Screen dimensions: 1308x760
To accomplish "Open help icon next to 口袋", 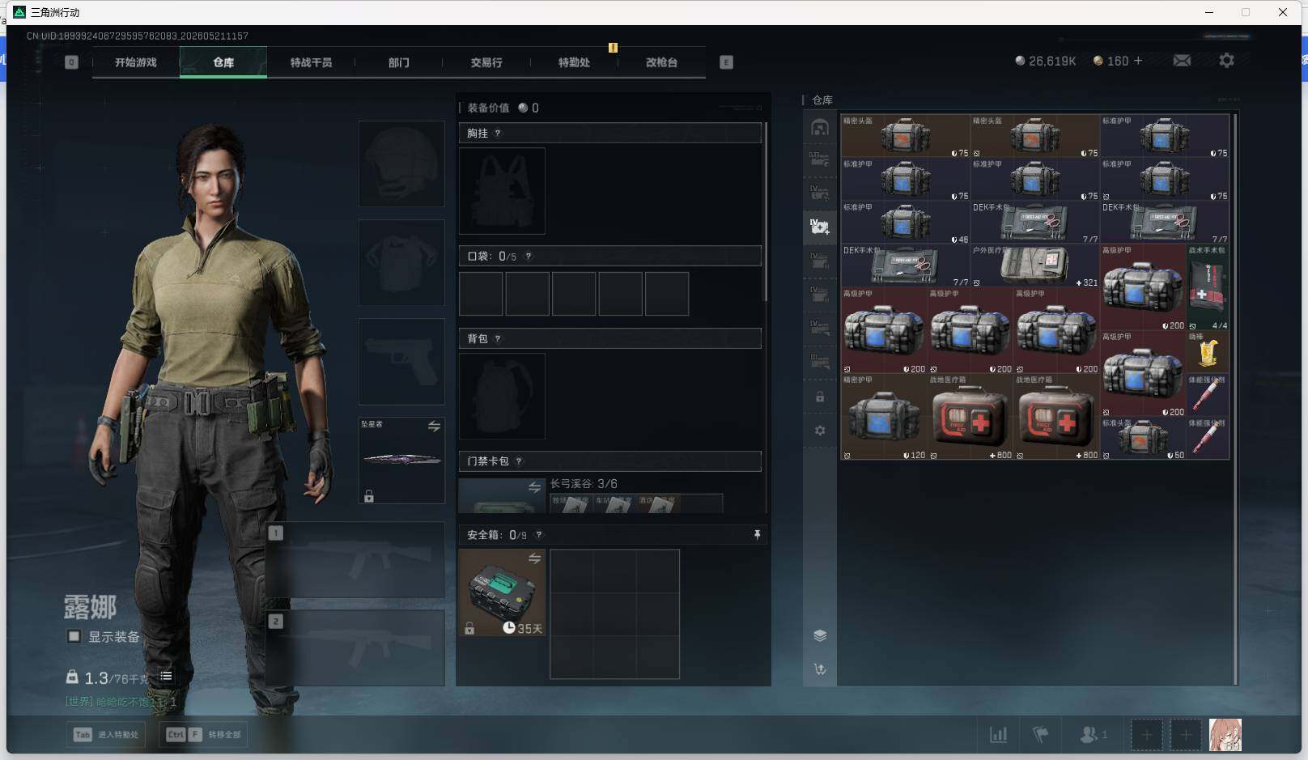I will (529, 257).
